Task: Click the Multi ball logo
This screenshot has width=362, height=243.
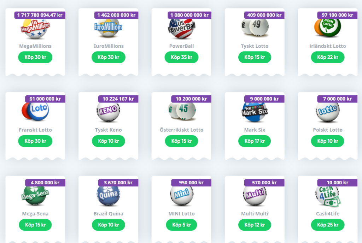Action: point(255,196)
